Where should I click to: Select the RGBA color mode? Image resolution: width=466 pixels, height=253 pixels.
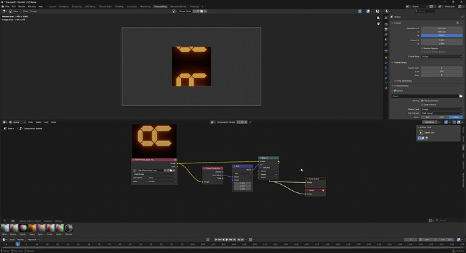456,117
